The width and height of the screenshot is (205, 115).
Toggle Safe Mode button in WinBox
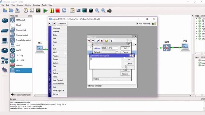pyautogui.click(x=62, y=24)
